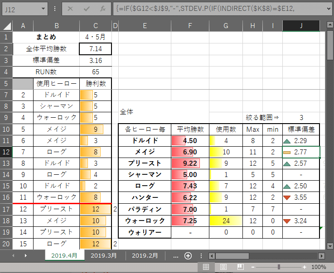Screen dimensions: 334x273
Task: Click previous sheet navigation arrow
Action: point(14,255)
